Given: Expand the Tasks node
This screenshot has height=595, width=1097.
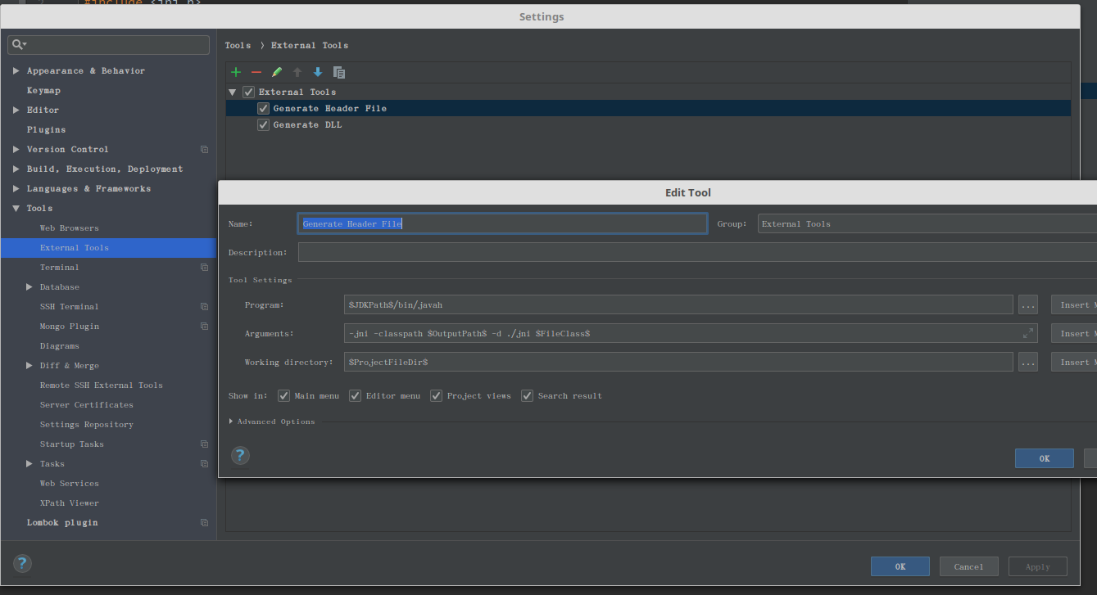Looking at the screenshot, I should (29, 463).
